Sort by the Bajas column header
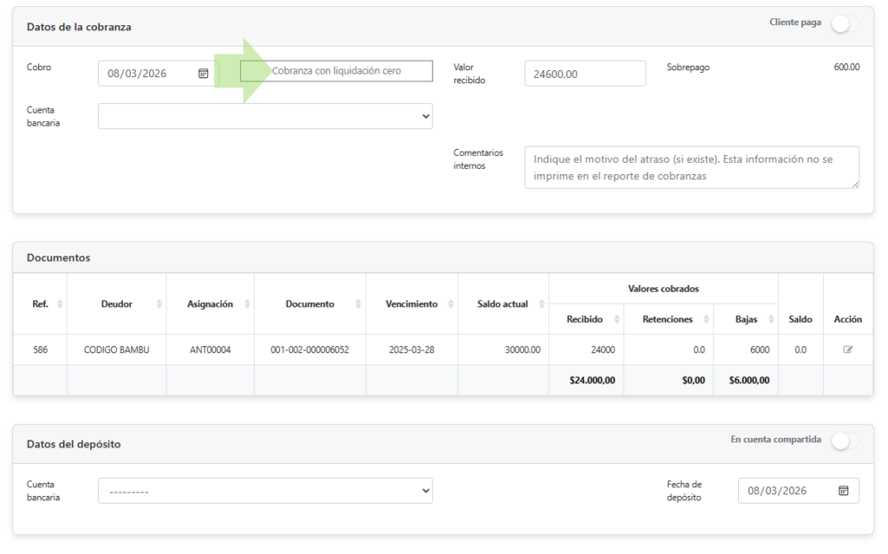This screenshot has width=888, height=554. click(746, 320)
